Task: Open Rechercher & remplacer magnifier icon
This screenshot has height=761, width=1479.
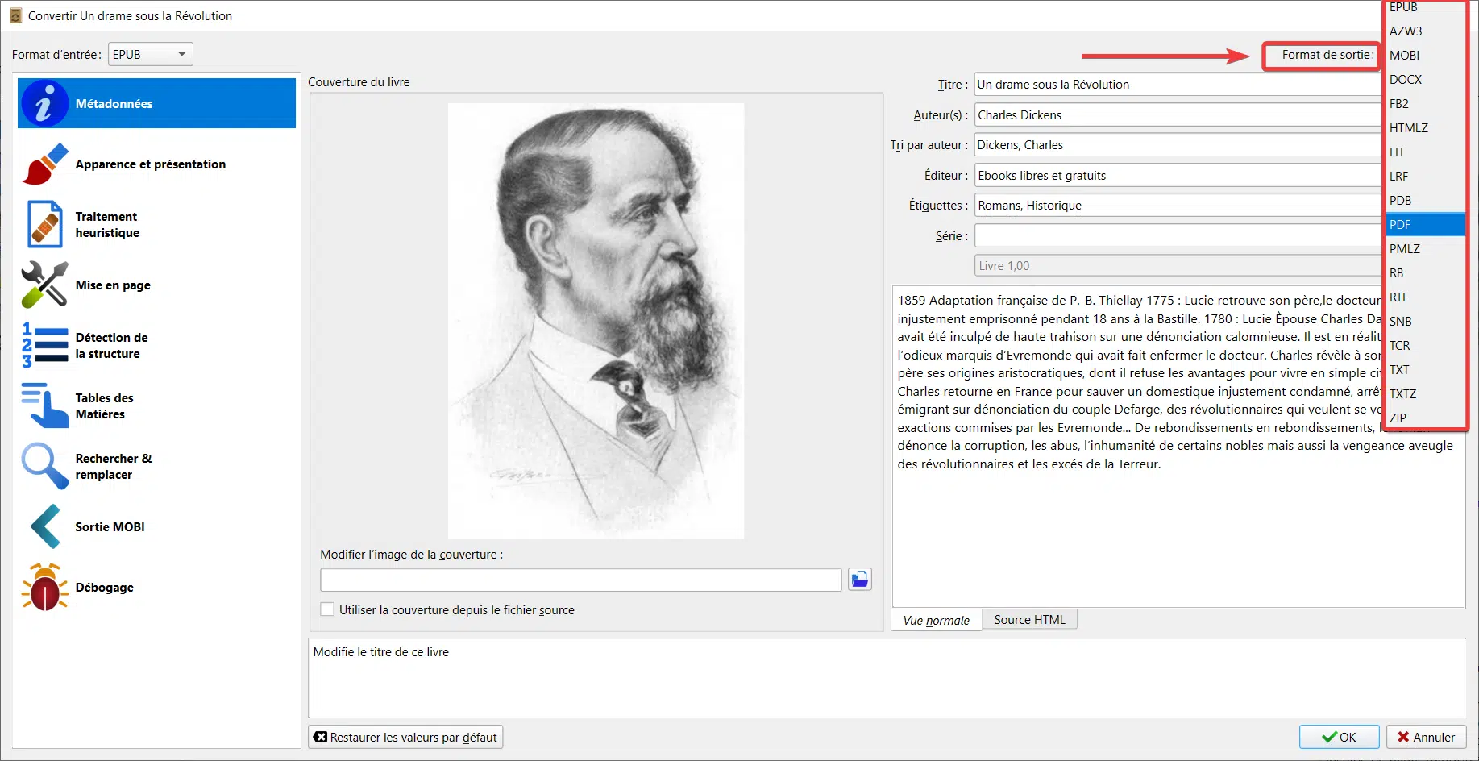Action: coord(44,466)
